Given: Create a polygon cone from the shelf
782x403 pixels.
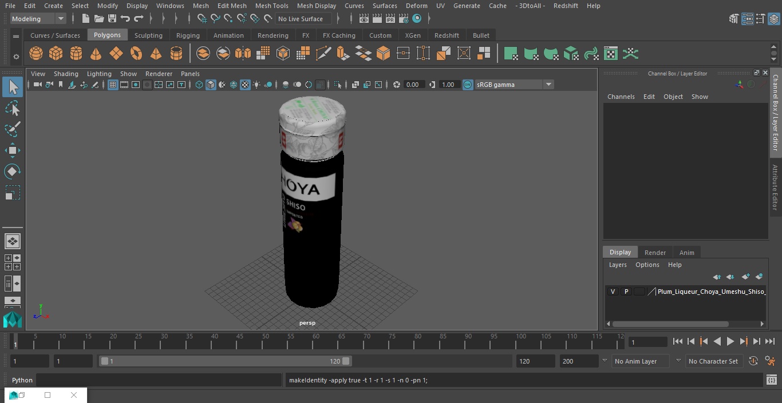Looking at the screenshot, I should pyautogui.click(x=96, y=54).
